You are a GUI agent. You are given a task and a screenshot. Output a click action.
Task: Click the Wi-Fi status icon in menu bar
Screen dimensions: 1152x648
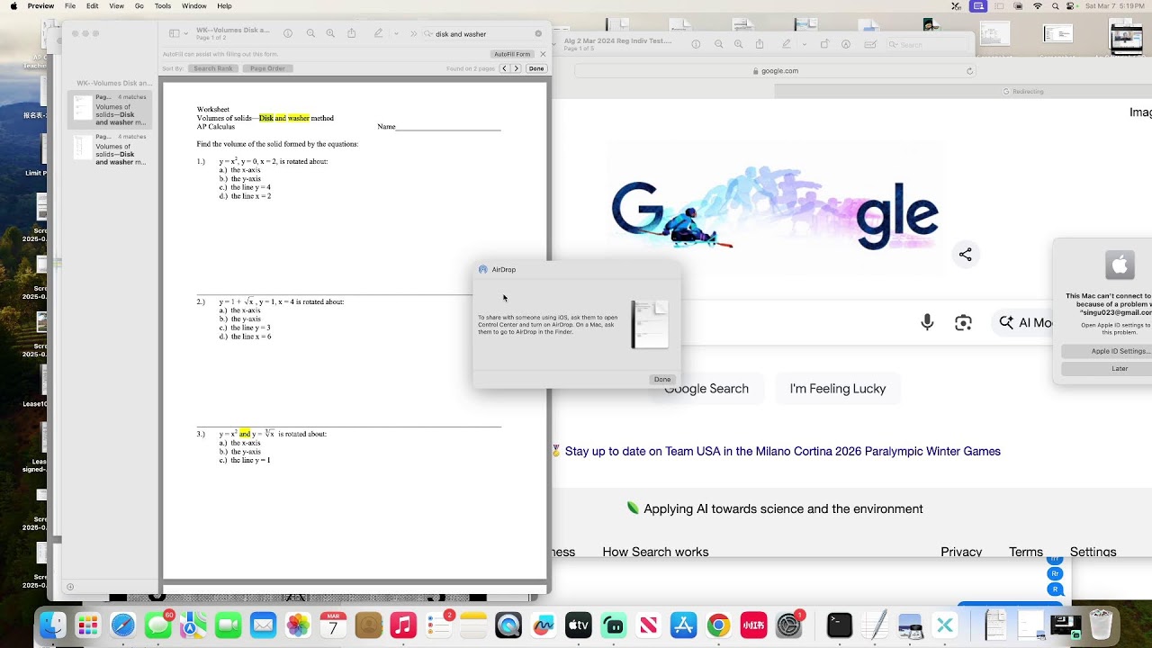1037,6
